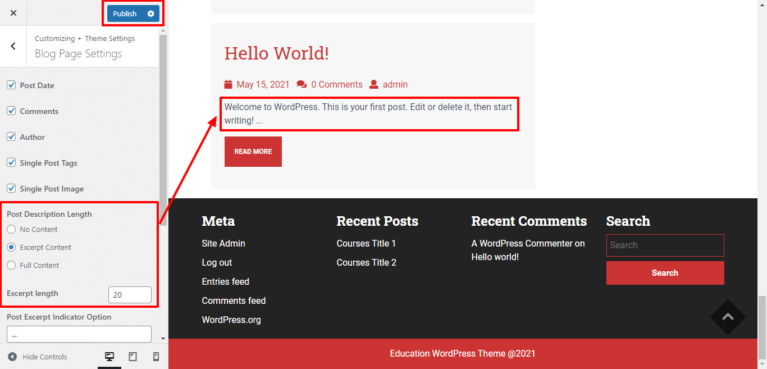Close the Customizer with the X icon

(13, 13)
